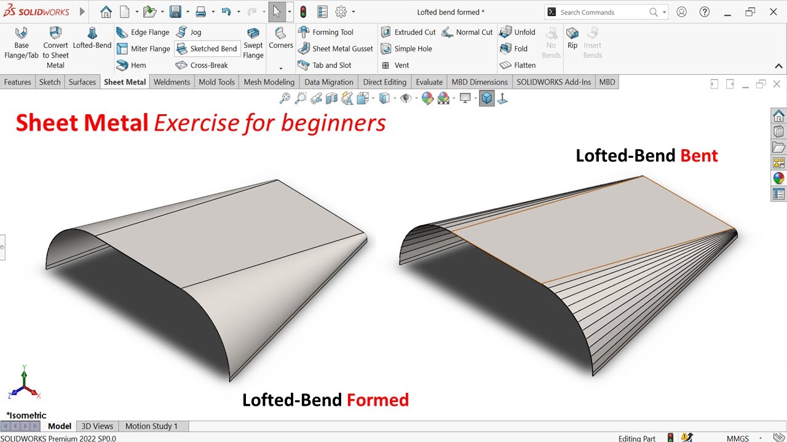
Task: Add a Vent feature
Action: click(x=394, y=65)
